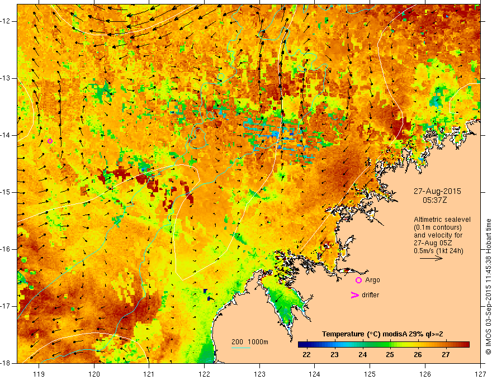
Task: Click latitude axis label -16
Action: [6, 249]
